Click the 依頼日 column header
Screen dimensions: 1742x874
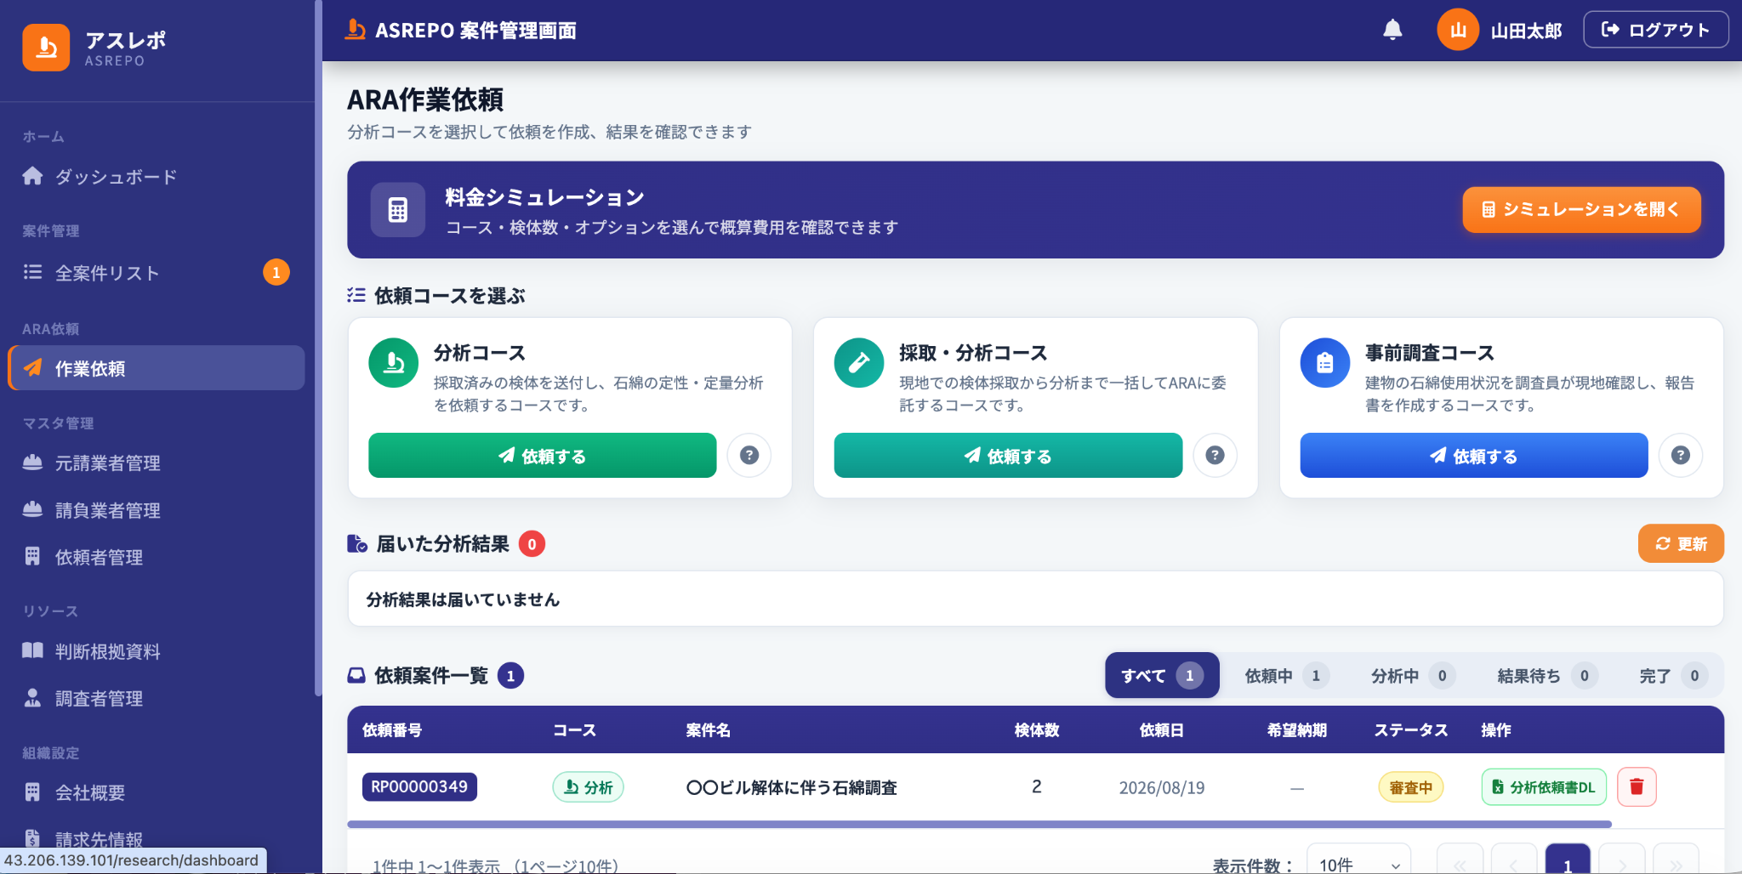coord(1161,729)
